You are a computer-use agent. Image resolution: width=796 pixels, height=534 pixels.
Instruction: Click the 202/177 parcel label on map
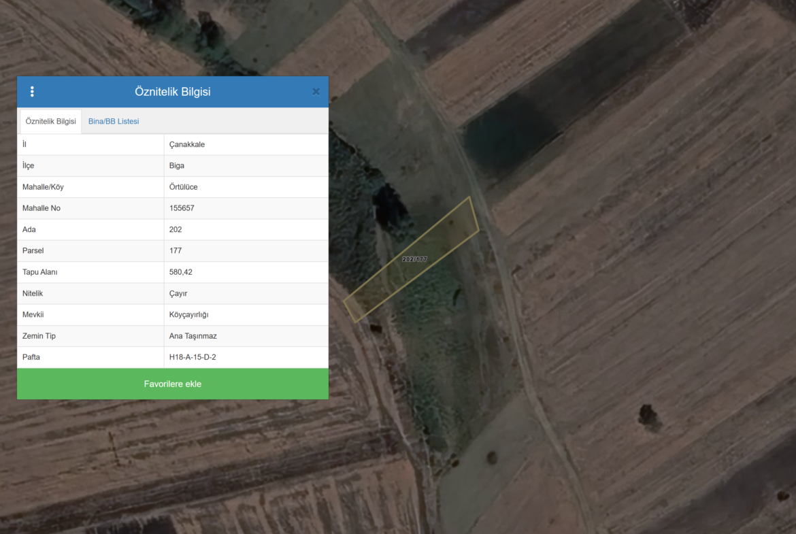414,259
